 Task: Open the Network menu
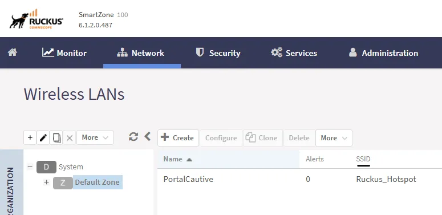click(x=141, y=52)
